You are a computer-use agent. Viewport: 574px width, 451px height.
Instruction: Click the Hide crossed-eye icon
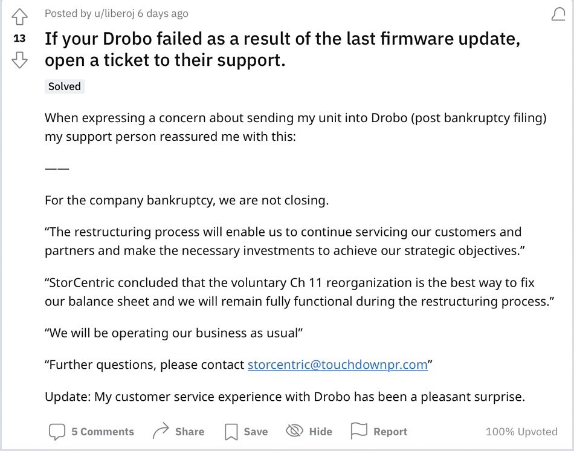(x=294, y=431)
